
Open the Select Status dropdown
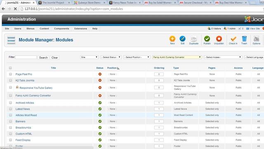point(111,57)
